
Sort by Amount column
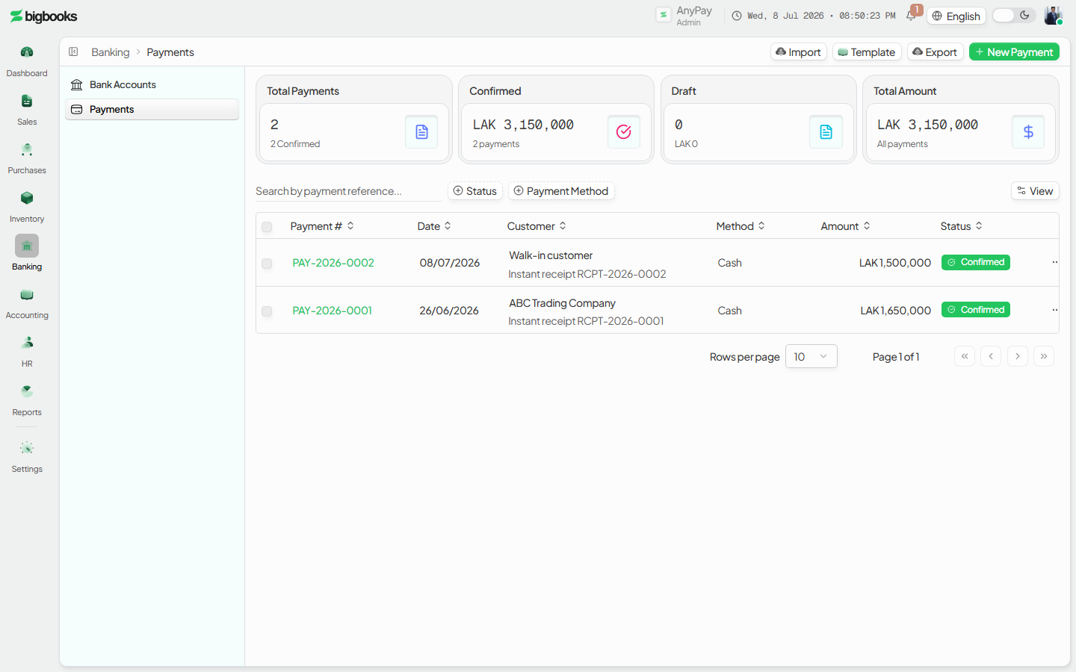tap(845, 226)
